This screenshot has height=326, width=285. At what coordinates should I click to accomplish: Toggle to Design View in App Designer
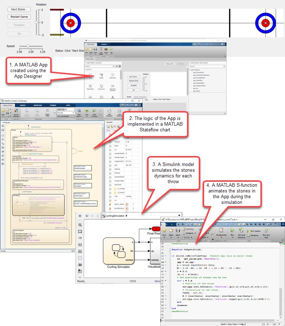point(170,64)
